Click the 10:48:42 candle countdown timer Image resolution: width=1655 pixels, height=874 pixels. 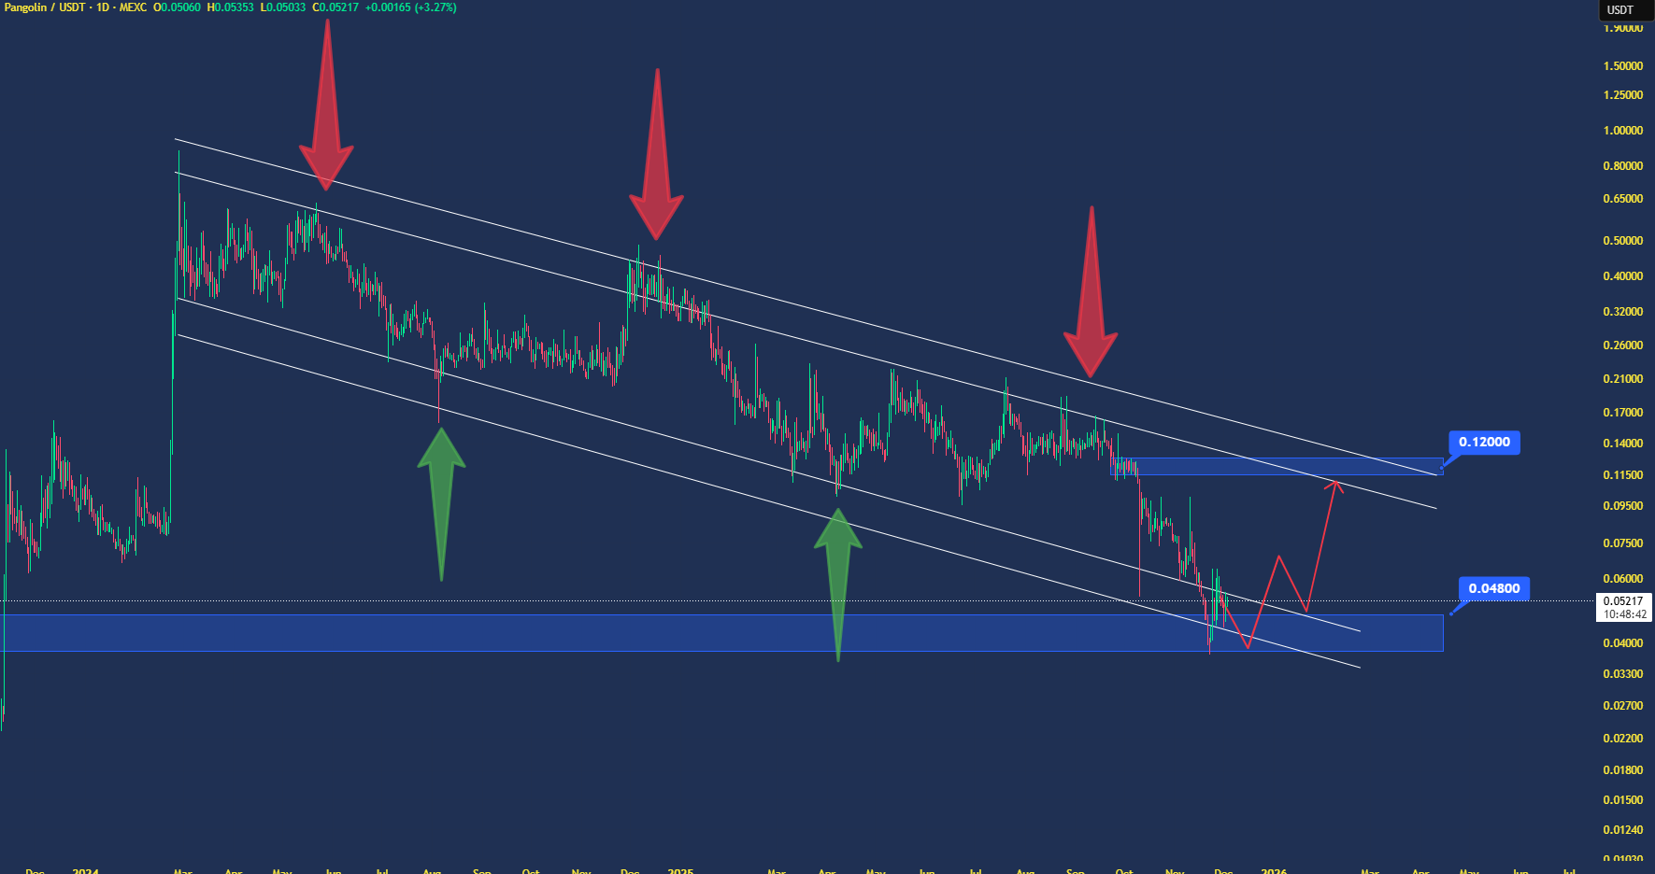1624,614
